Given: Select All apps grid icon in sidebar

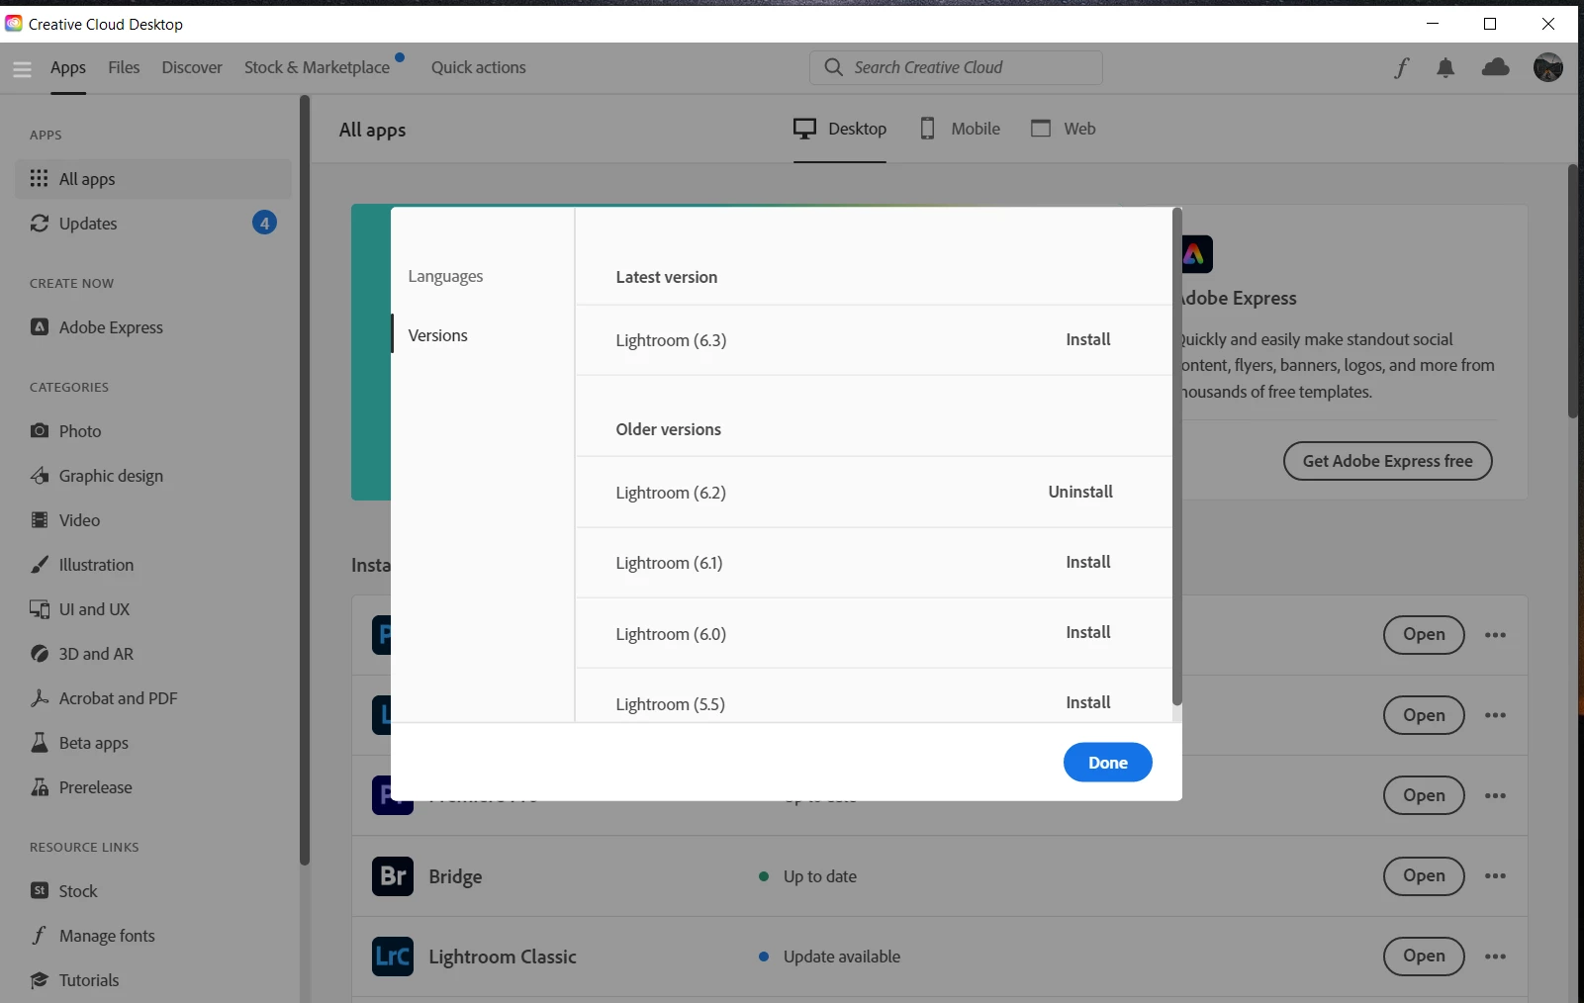Looking at the screenshot, I should 39,178.
